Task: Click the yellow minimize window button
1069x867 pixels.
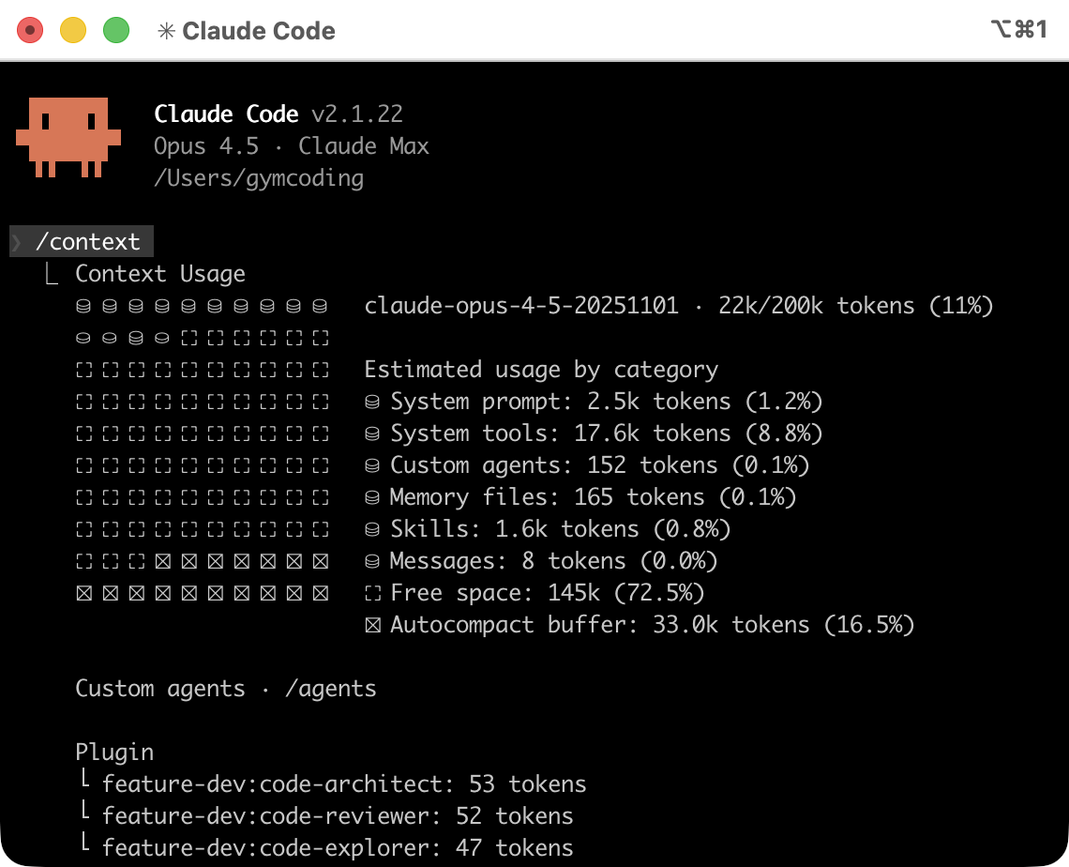Action: 73,31
